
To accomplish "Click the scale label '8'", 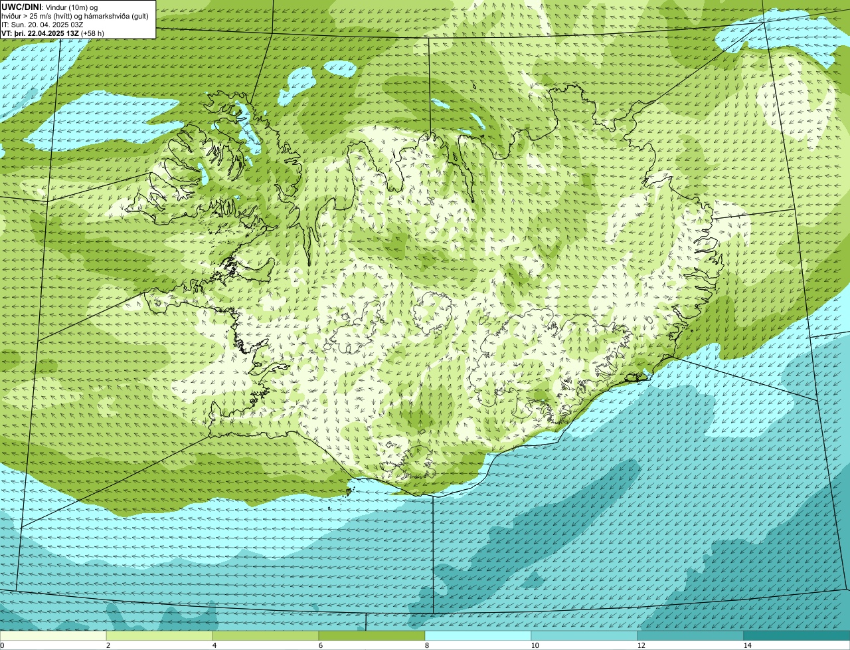I will (x=426, y=645).
